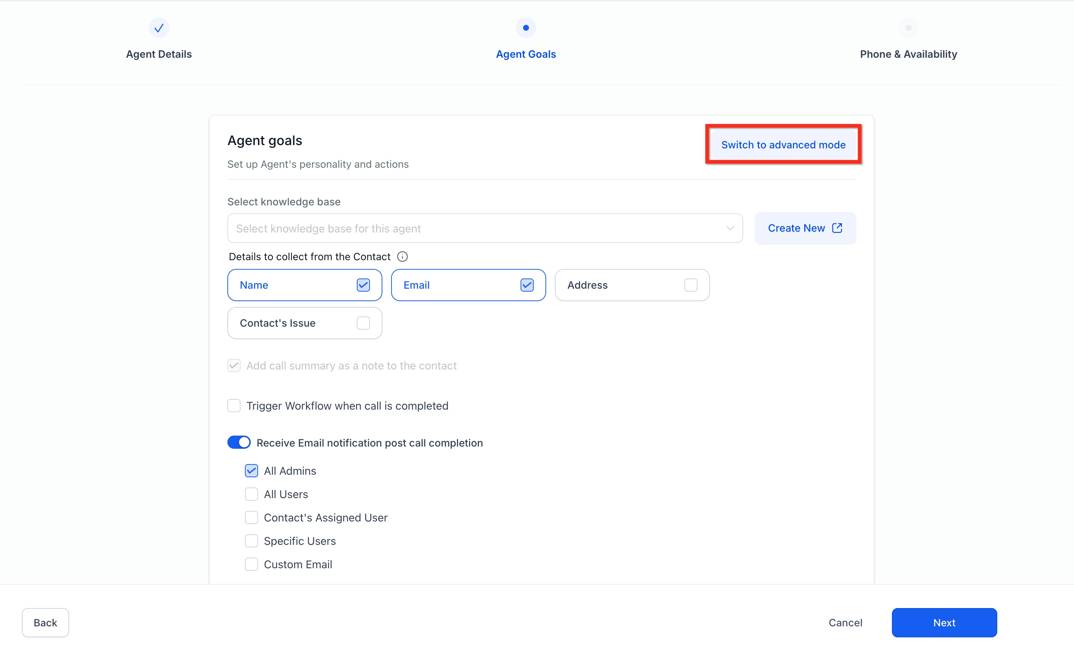
Task: Expand the knowledge base dropdown chevron
Action: [730, 228]
